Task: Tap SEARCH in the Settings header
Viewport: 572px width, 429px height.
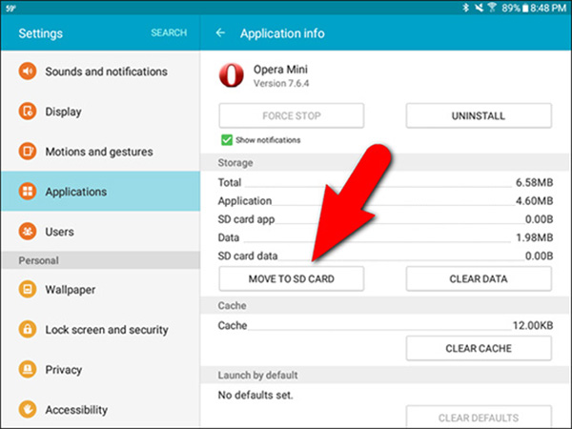Action: [169, 32]
